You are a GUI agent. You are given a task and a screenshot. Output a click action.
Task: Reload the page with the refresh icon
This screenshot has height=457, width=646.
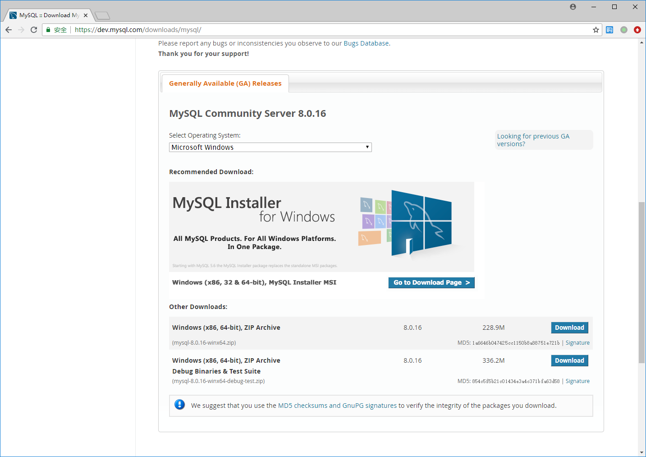point(34,30)
